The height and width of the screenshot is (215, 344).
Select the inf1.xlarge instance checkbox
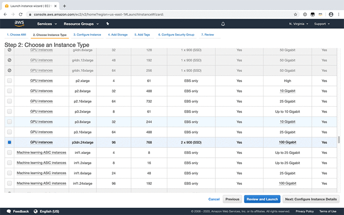point(9,153)
